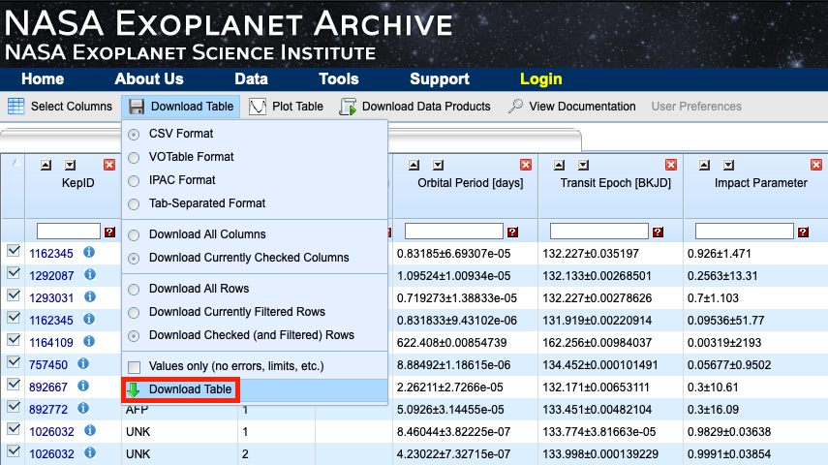Uncheck the row for KepID 1292087
Screen dimensions: 828x465
coord(14,273)
